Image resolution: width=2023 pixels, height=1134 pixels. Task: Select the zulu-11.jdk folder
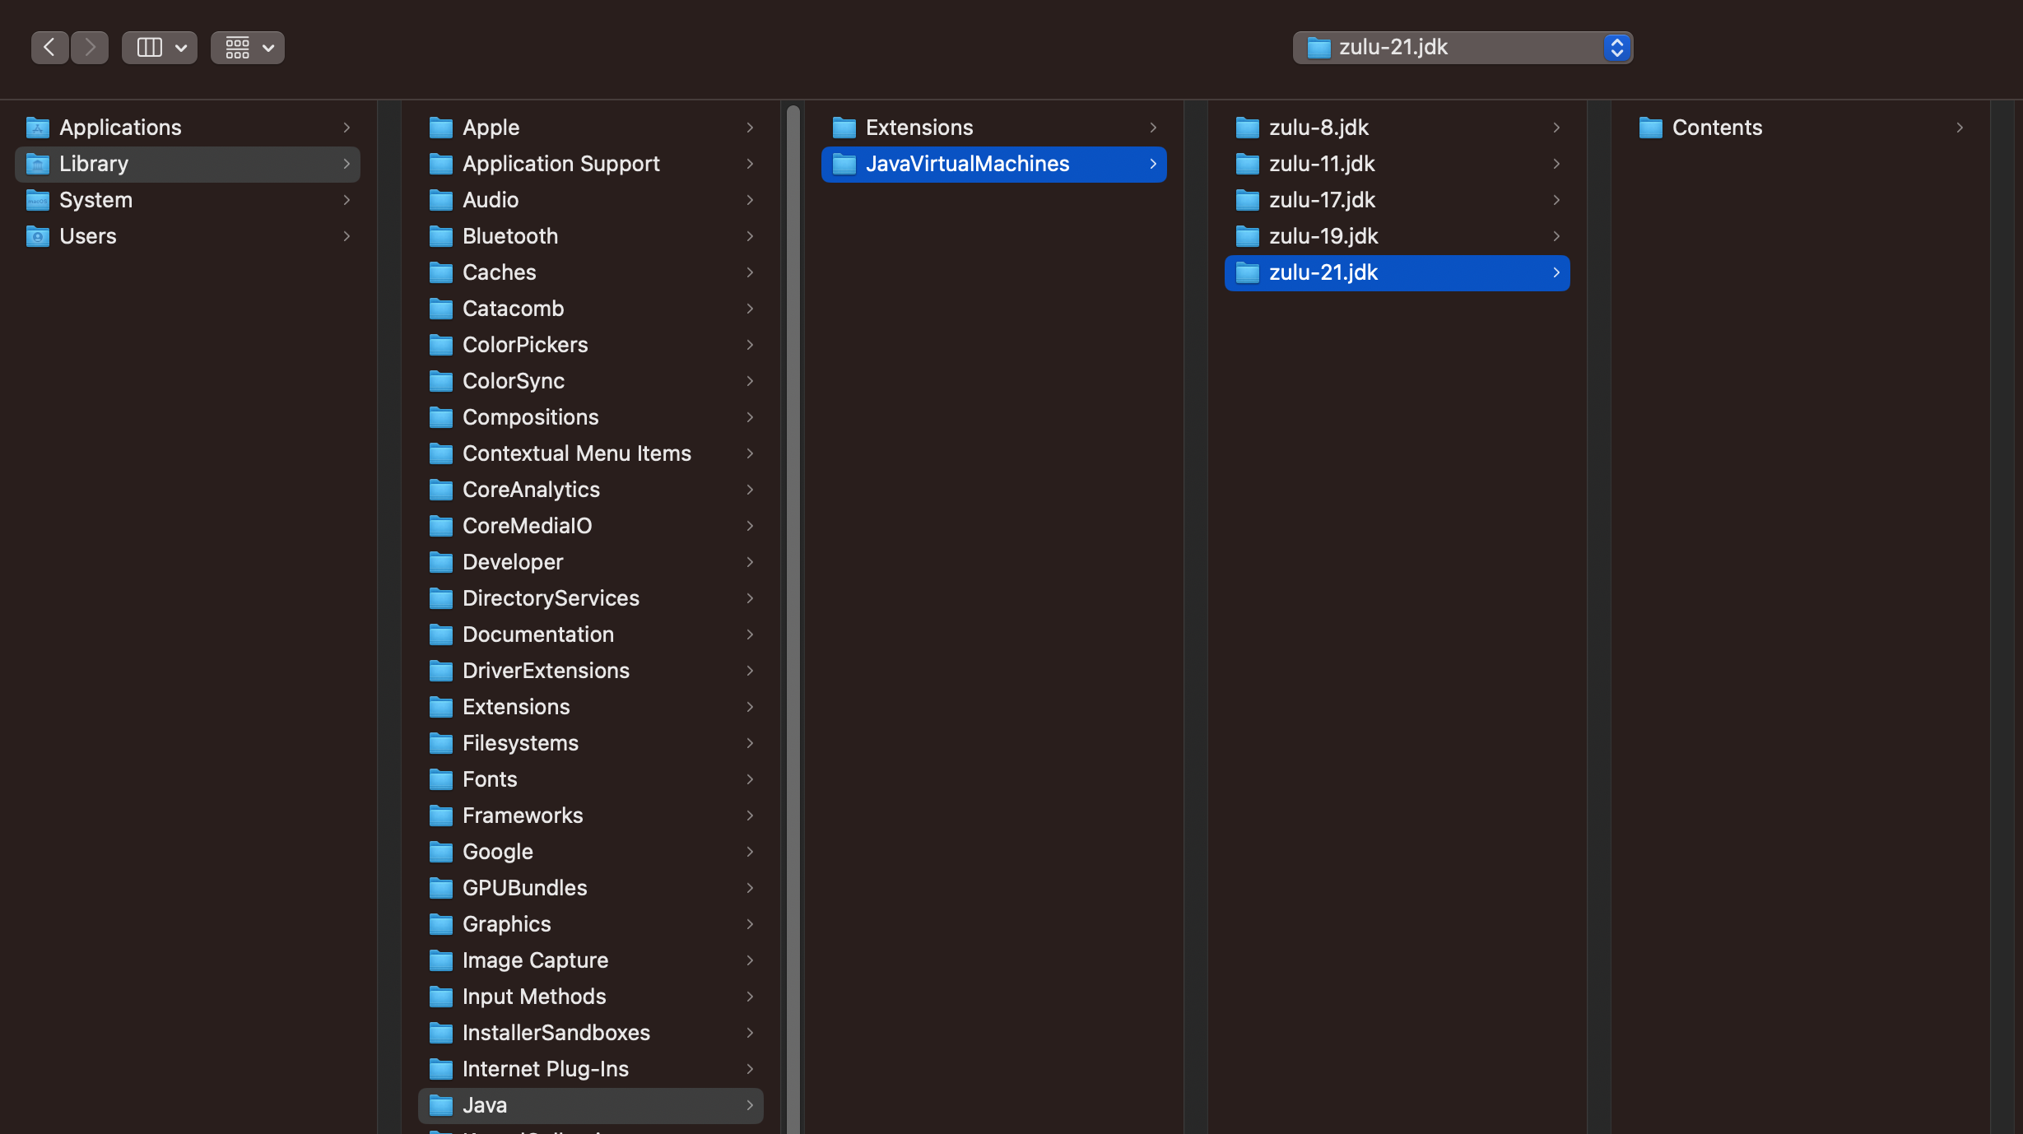tap(1322, 164)
